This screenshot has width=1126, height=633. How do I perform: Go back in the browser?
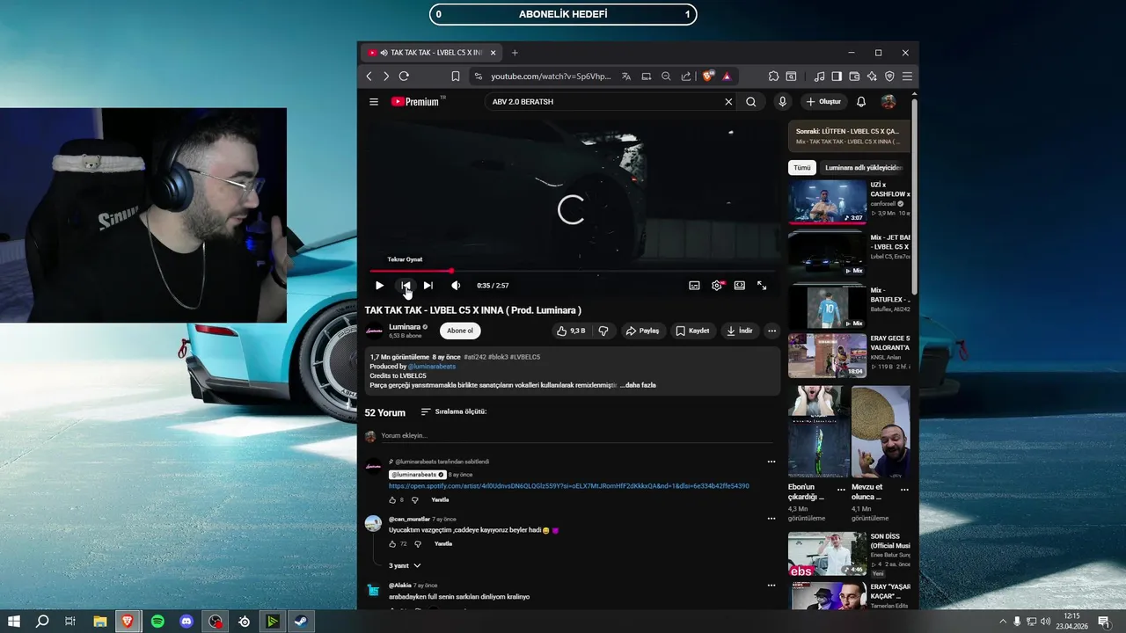pyautogui.click(x=369, y=76)
